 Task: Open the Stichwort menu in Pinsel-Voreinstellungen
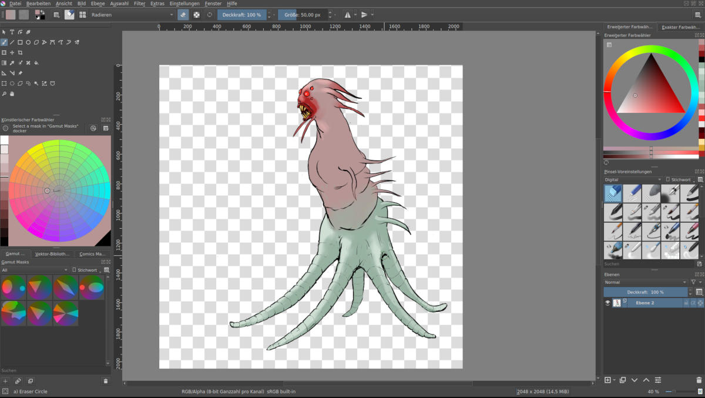(680, 179)
